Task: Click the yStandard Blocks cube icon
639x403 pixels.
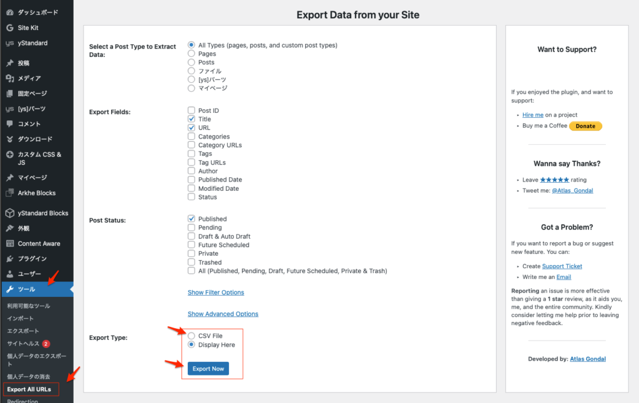Action: point(9,213)
